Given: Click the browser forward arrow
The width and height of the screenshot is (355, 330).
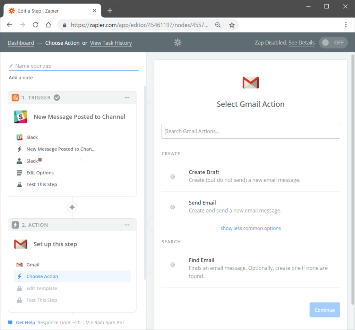Looking at the screenshot, I should pyautogui.click(x=23, y=25).
